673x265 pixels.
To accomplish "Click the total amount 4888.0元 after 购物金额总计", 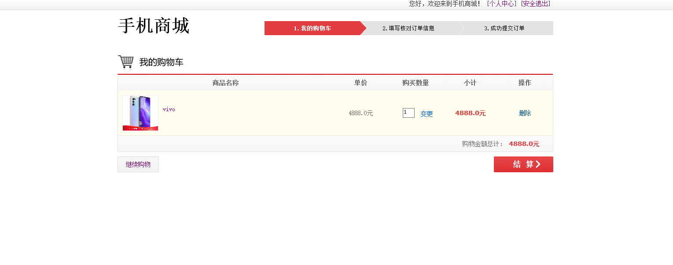I will point(524,144).
